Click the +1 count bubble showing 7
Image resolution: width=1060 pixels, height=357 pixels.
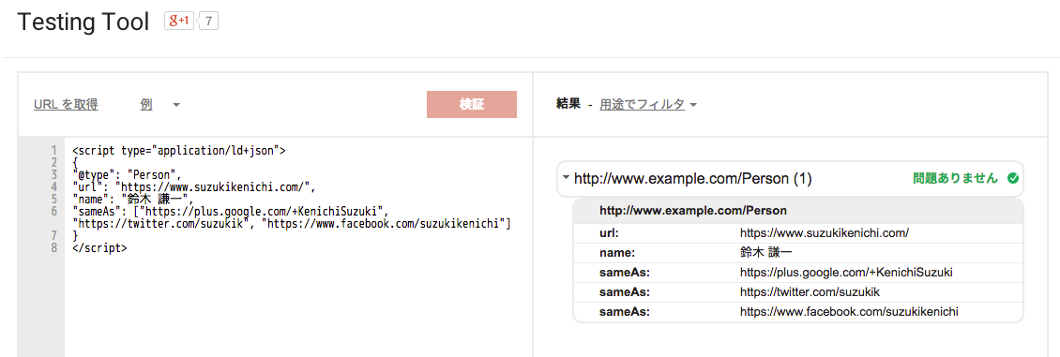click(x=208, y=21)
